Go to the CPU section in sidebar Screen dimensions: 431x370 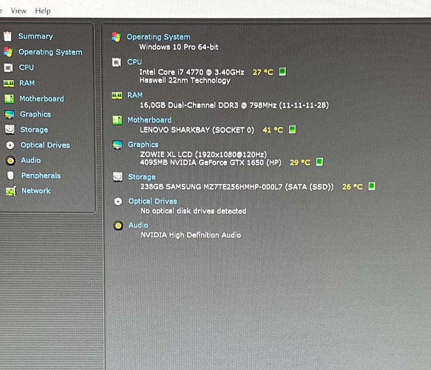click(x=26, y=67)
